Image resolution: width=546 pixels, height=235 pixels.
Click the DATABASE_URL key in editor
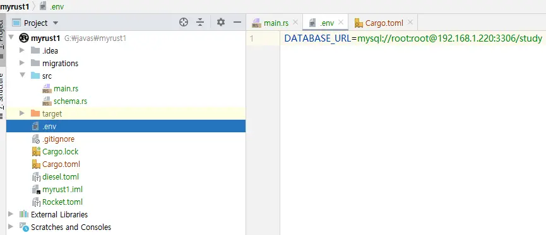point(318,38)
